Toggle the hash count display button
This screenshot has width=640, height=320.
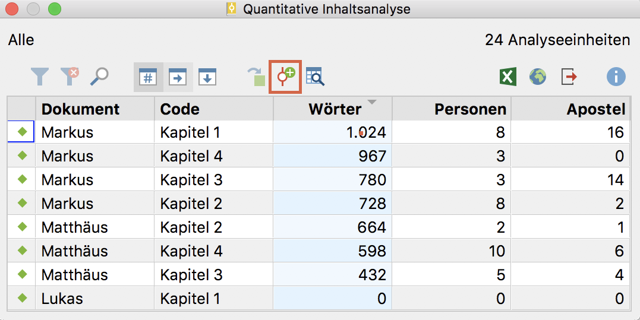click(x=148, y=77)
